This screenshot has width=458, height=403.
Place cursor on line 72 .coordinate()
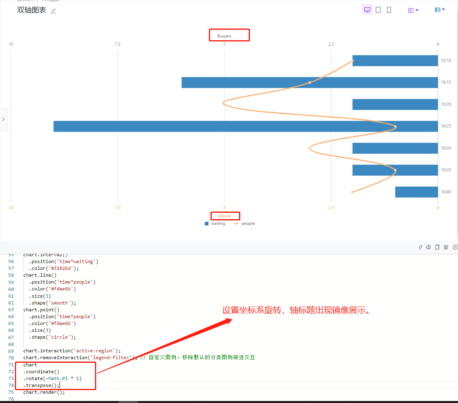coord(41,372)
